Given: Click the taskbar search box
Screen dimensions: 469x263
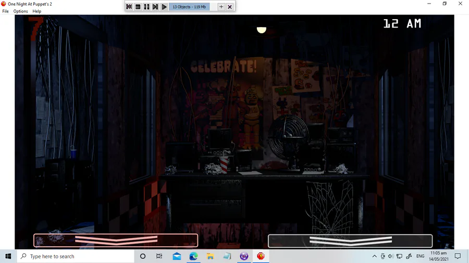Looking at the screenshot, I should 76,256.
